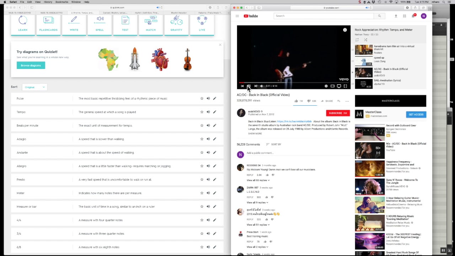Toggle playlist loop on YouTube
Image resolution: width=455 pixels, height=256 pixels.
(357, 40)
